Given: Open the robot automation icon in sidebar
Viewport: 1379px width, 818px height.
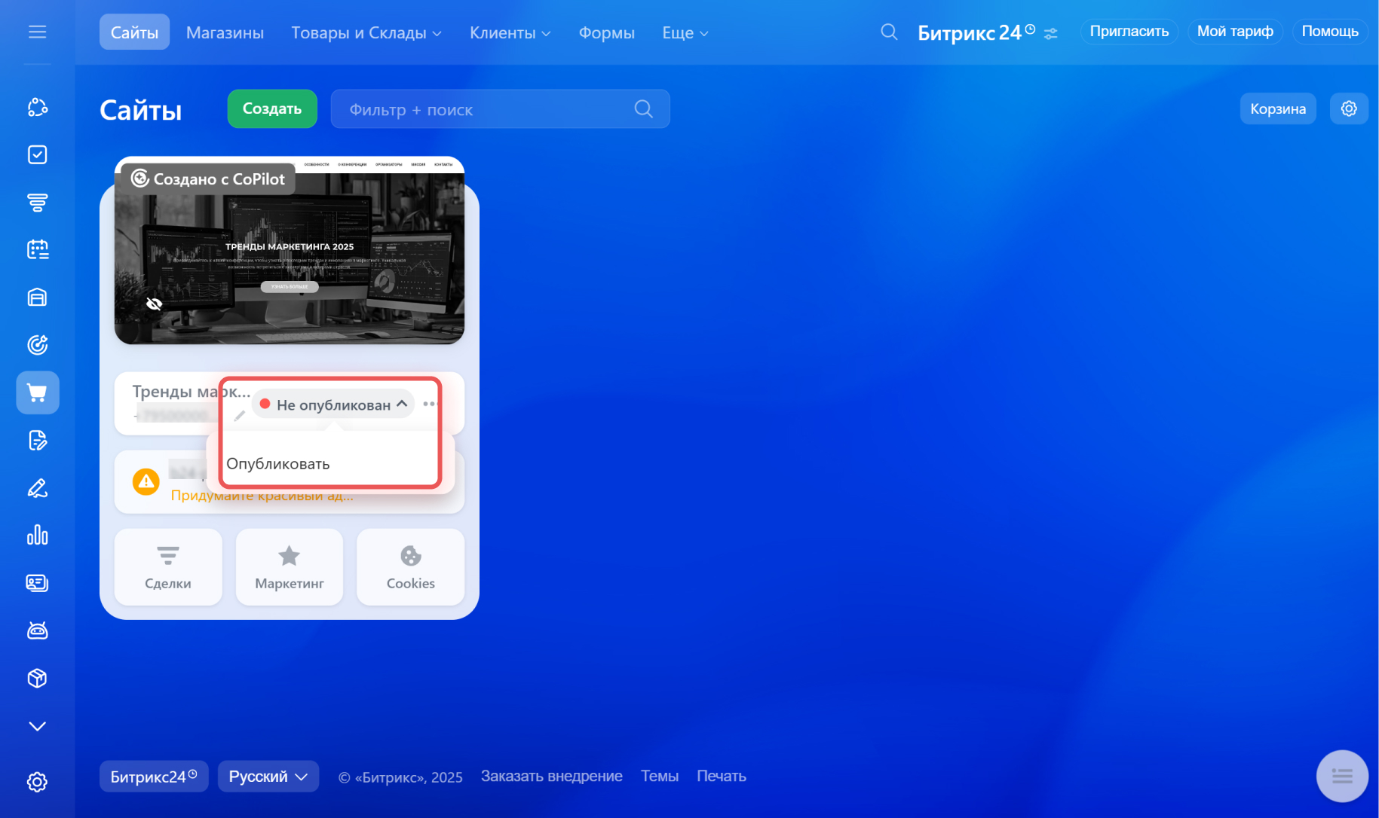Looking at the screenshot, I should pos(37,630).
